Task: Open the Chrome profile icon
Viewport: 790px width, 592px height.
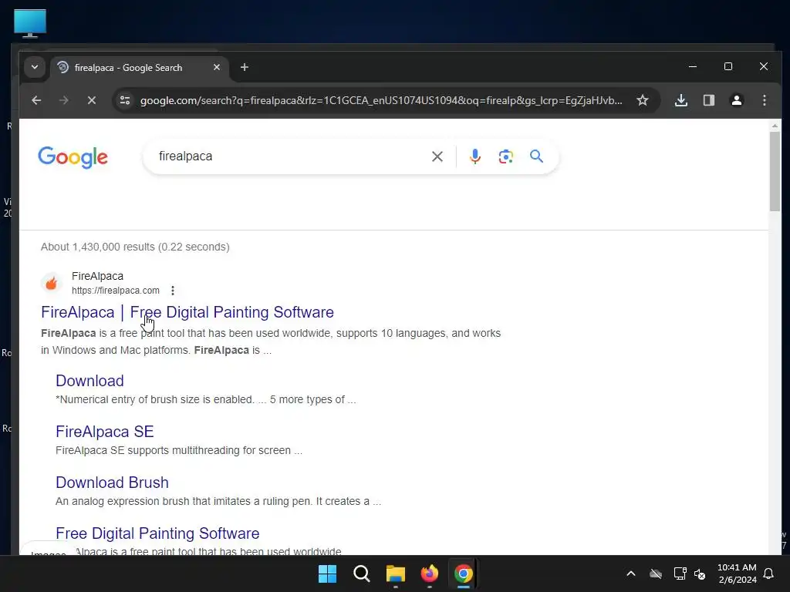Action: (737, 100)
